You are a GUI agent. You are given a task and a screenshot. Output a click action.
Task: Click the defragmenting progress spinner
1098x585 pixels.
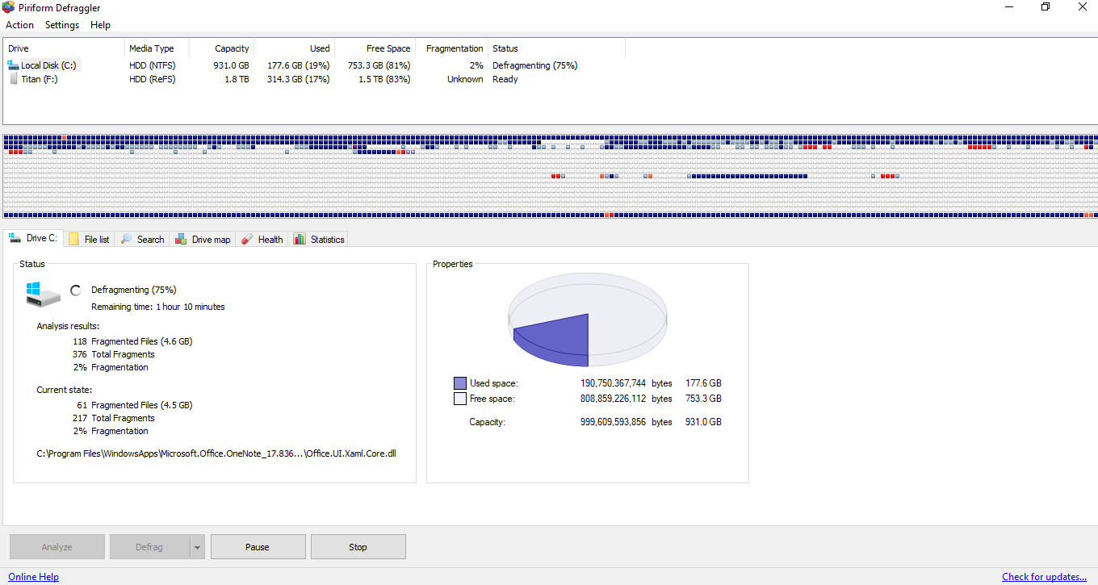[x=77, y=290]
